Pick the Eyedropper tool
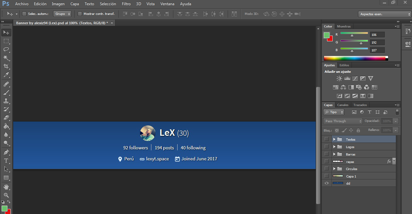The image size is (412, 214). [x=6, y=75]
